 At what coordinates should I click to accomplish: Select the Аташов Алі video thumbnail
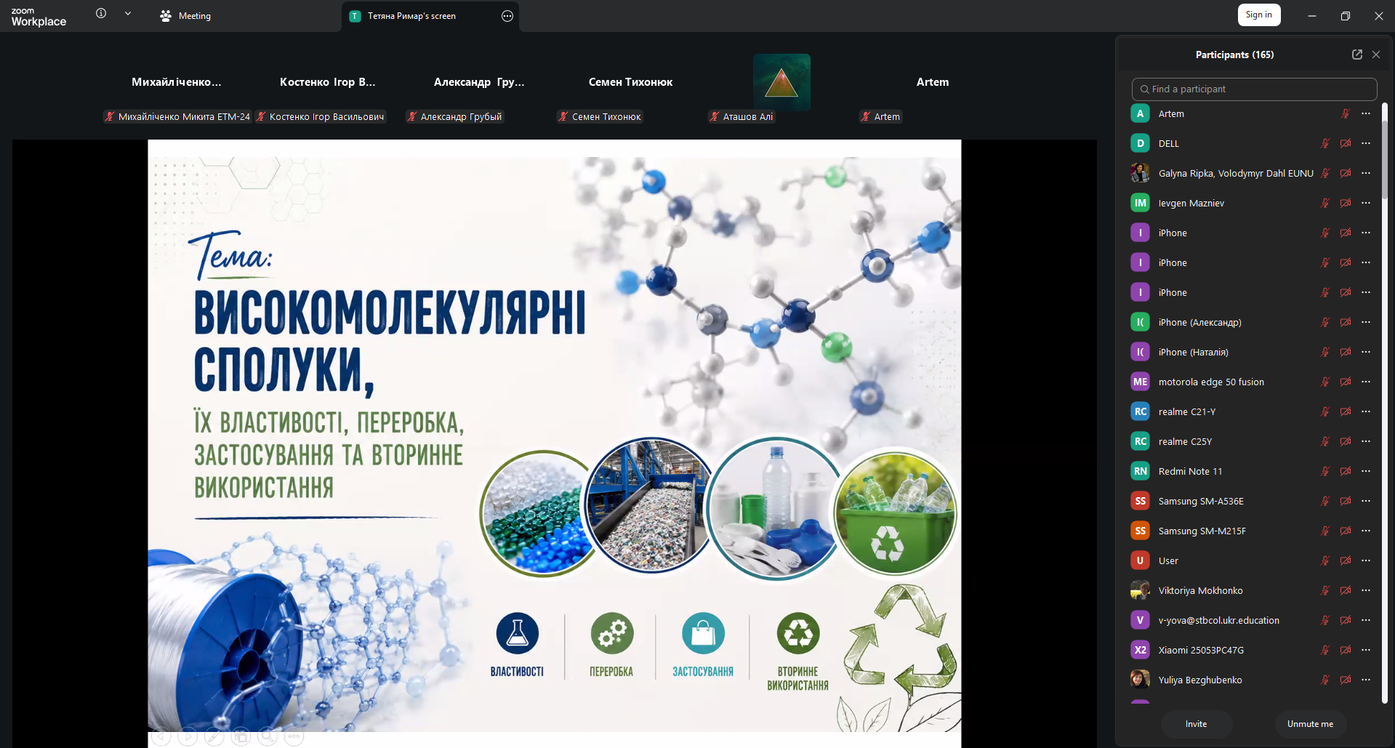[781, 82]
